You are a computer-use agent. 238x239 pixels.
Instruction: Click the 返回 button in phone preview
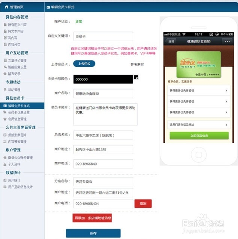coord(171,41)
